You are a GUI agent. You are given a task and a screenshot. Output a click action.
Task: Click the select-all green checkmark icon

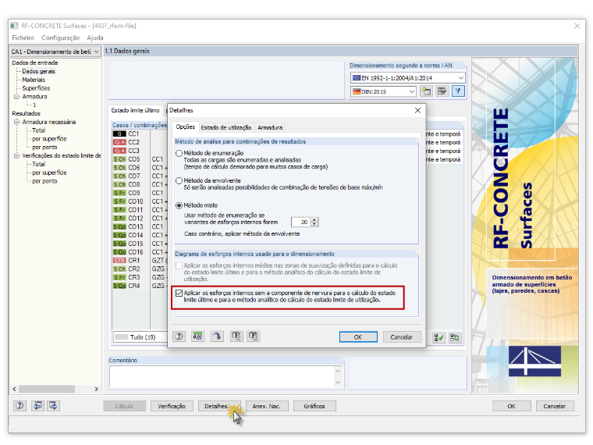click(439, 338)
